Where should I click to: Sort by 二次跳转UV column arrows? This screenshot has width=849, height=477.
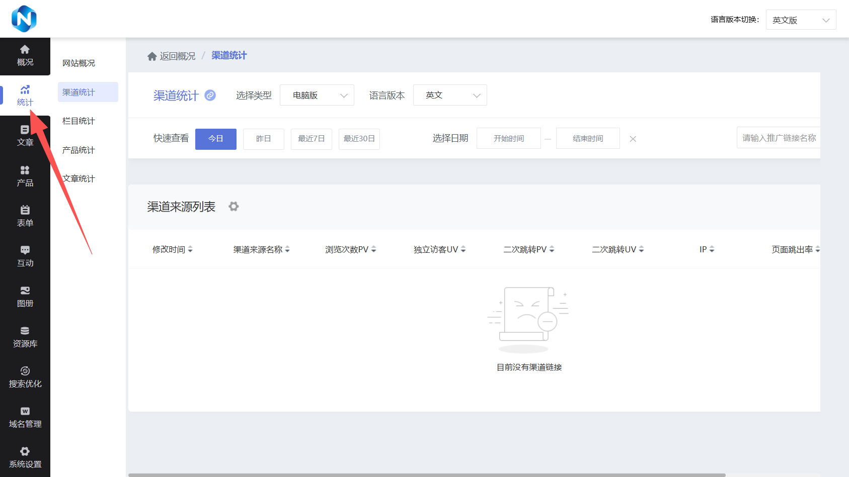point(642,249)
